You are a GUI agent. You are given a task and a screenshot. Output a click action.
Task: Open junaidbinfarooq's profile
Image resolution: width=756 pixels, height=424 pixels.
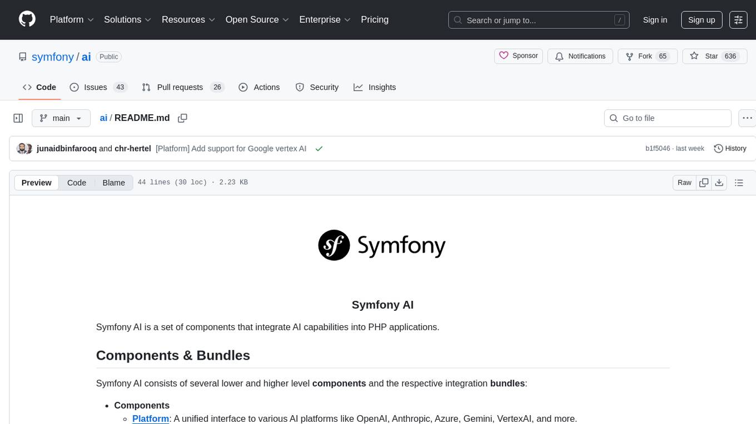pos(66,149)
